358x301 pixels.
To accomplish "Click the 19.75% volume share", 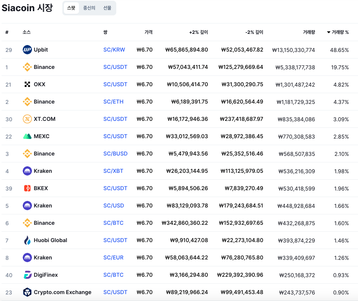I will (x=340, y=67).
